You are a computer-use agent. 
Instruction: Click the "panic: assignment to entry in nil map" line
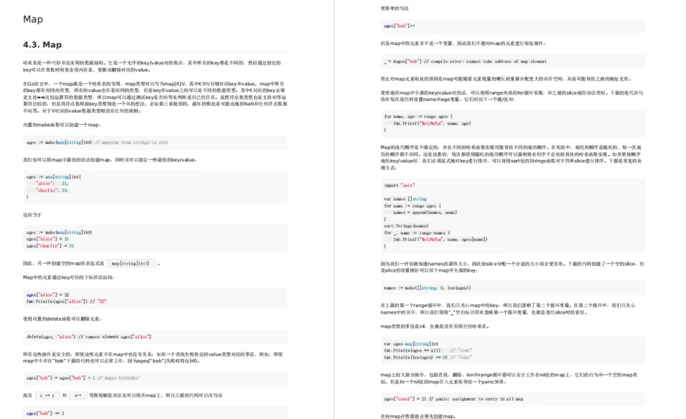point(454,399)
